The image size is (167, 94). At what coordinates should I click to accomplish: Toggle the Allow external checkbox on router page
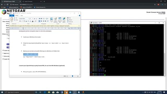3,56
